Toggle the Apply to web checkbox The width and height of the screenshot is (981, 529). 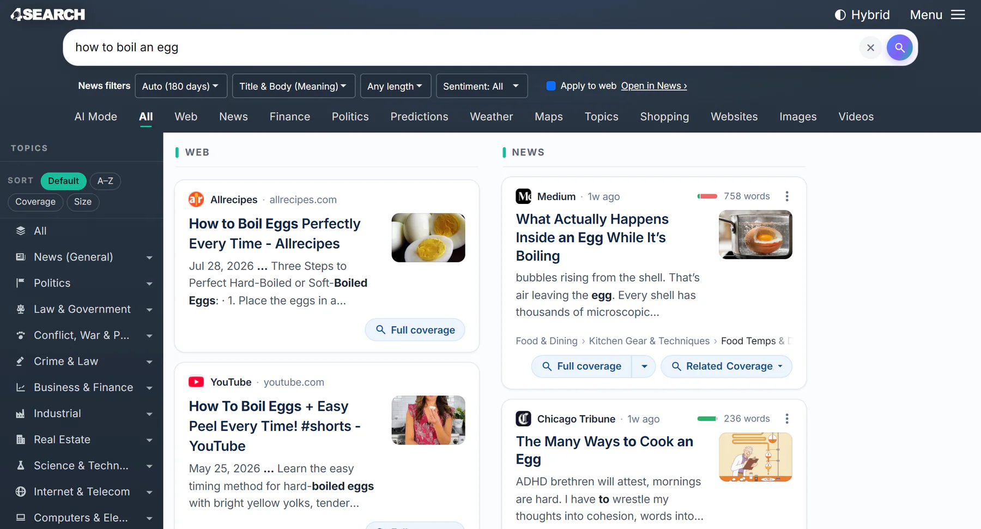tap(551, 86)
